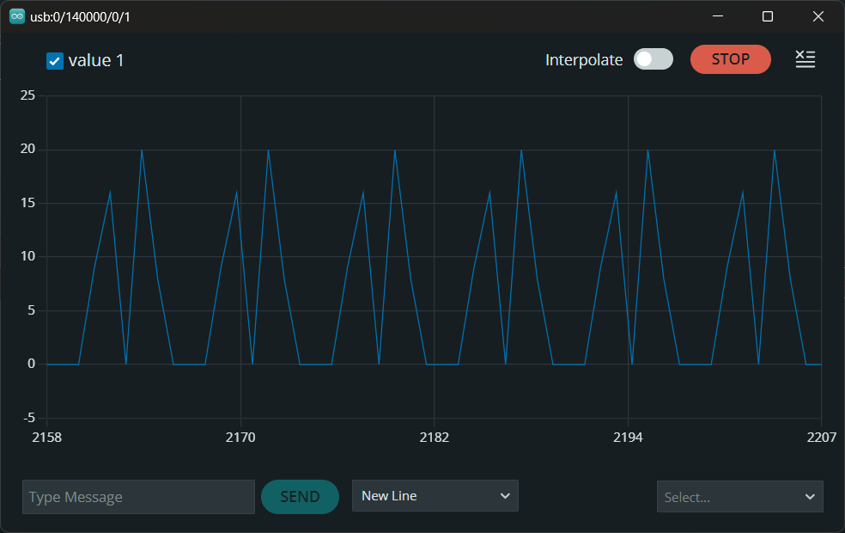Clear the plot using the clear-lines icon
The height and width of the screenshot is (533, 845).
point(805,59)
